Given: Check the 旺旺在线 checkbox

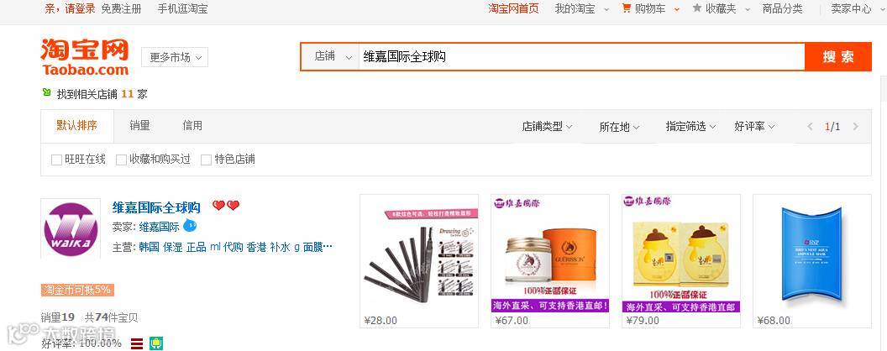Looking at the screenshot, I should point(56,160).
